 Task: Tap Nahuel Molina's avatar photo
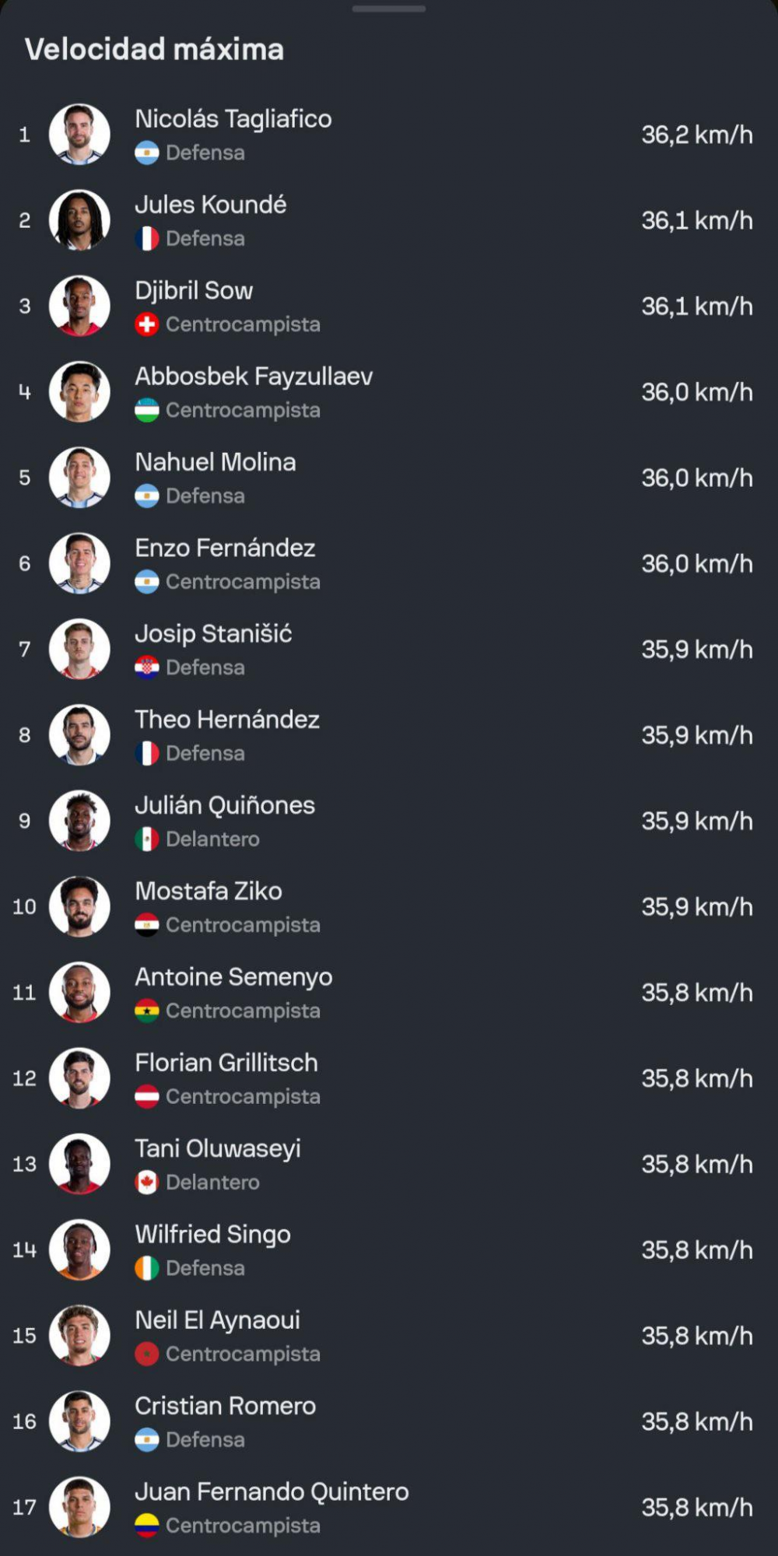79,478
